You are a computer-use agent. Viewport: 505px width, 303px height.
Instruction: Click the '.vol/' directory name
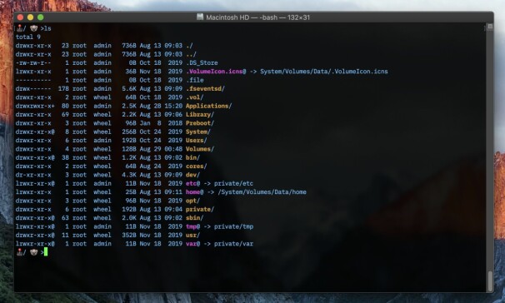(x=195, y=97)
